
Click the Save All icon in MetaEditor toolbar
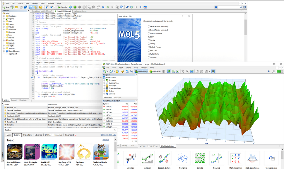25,7
